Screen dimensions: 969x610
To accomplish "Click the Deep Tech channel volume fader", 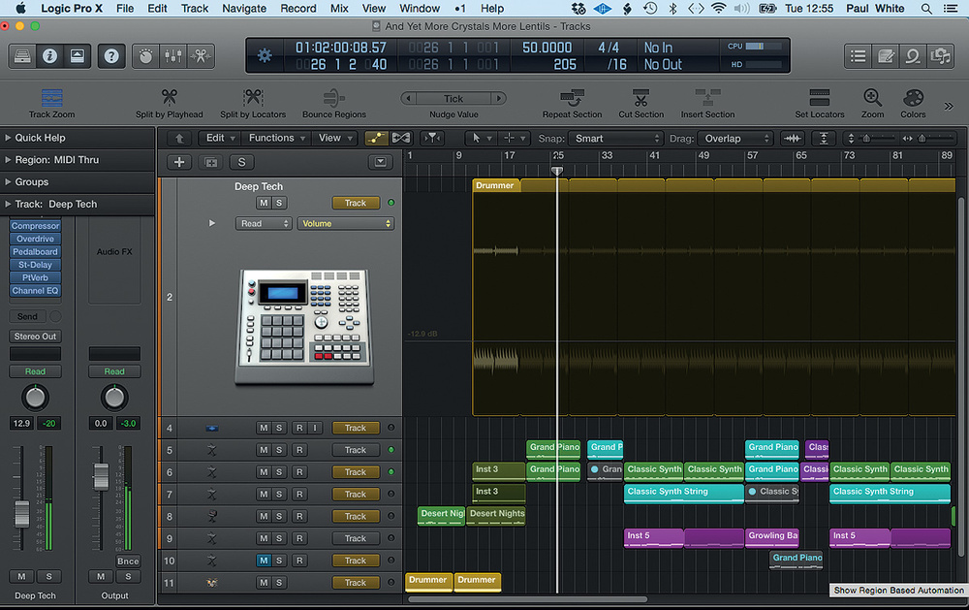I will coord(22,512).
